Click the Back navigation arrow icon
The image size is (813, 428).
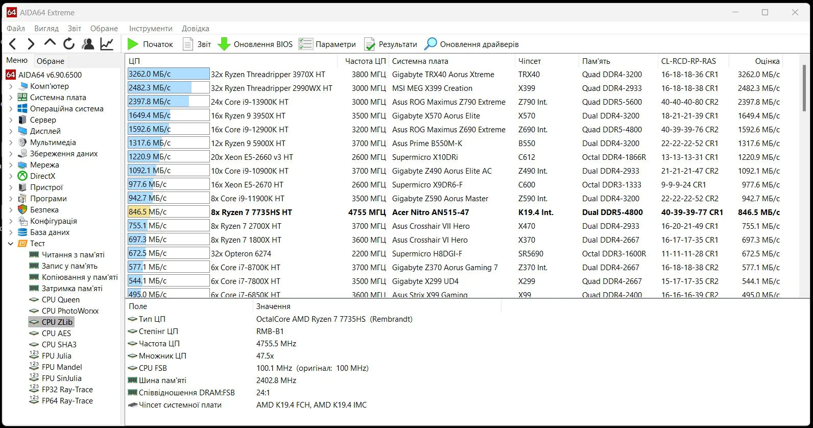pos(13,44)
